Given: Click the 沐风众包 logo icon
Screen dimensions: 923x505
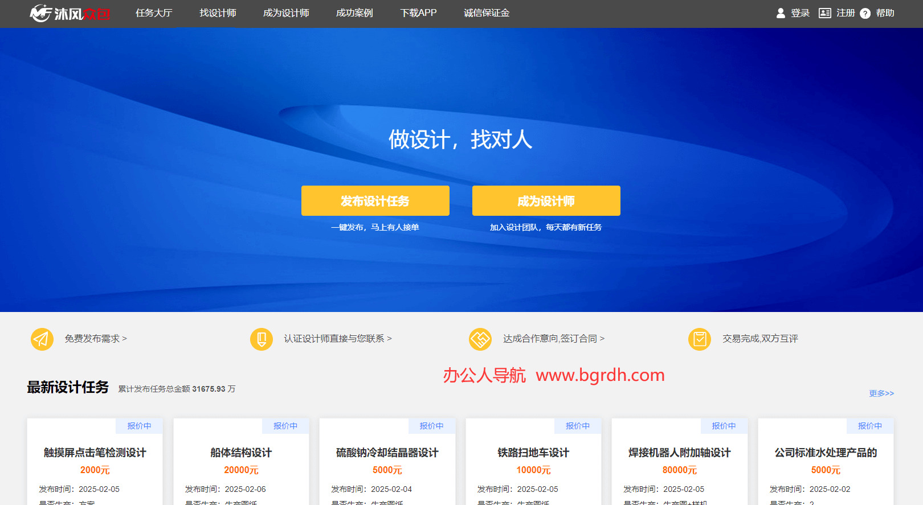Looking at the screenshot, I should coord(41,13).
